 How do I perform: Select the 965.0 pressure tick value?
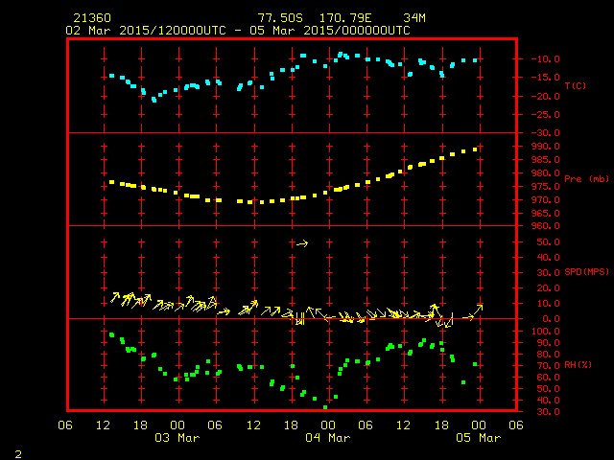(546, 213)
